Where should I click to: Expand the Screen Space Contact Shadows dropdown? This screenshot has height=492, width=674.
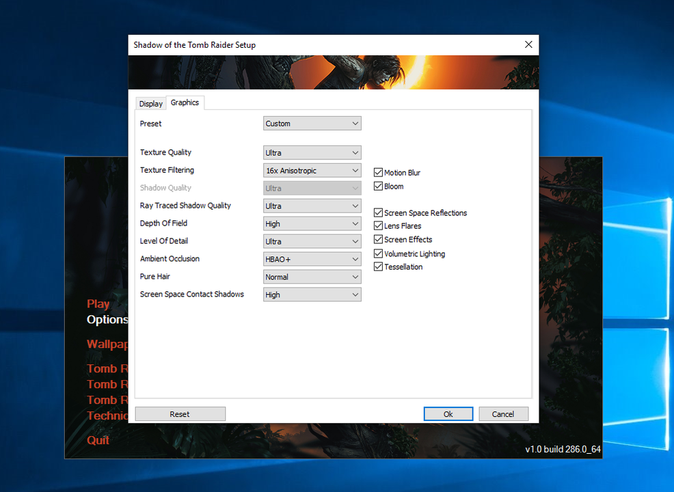coord(312,295)
